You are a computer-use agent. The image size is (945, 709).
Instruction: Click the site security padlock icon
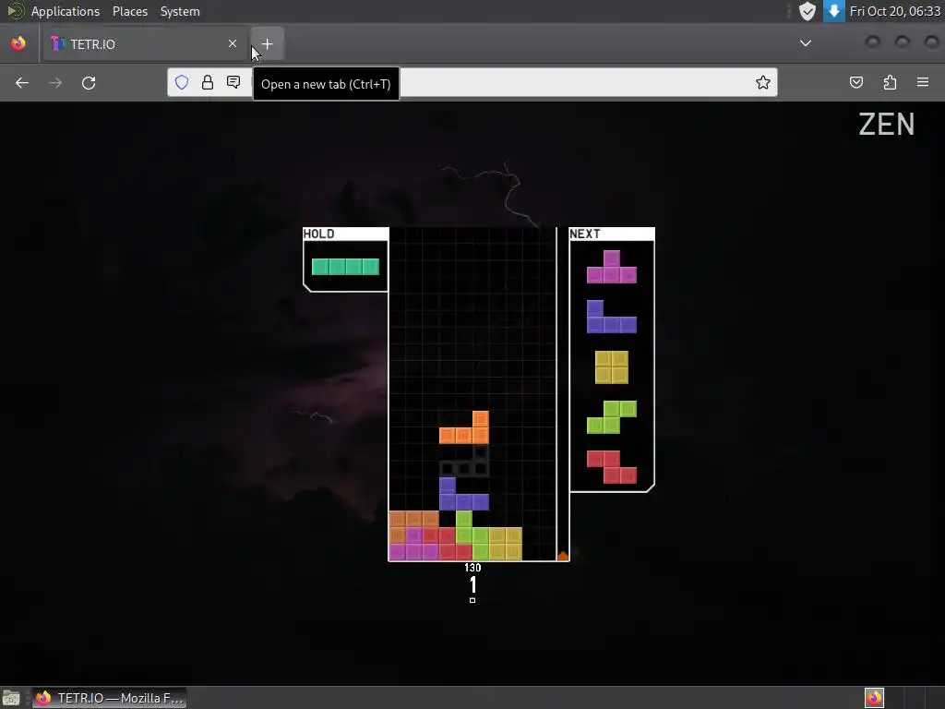click(x=208, y=82)
